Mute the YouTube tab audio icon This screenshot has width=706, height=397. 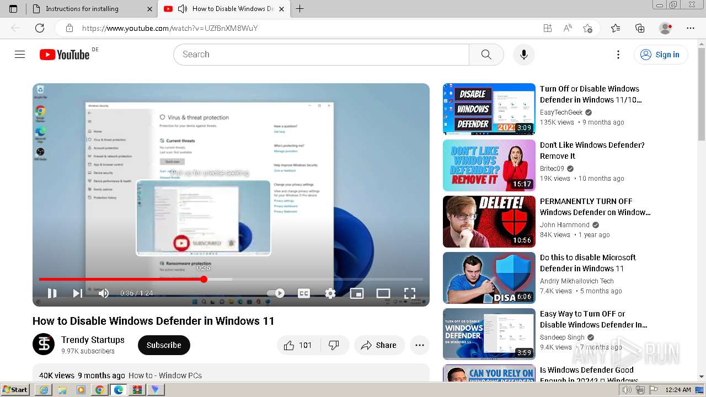click(183, 9)
